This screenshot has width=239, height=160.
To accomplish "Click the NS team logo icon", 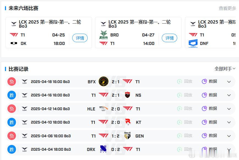I will click(x=127, y=95).
